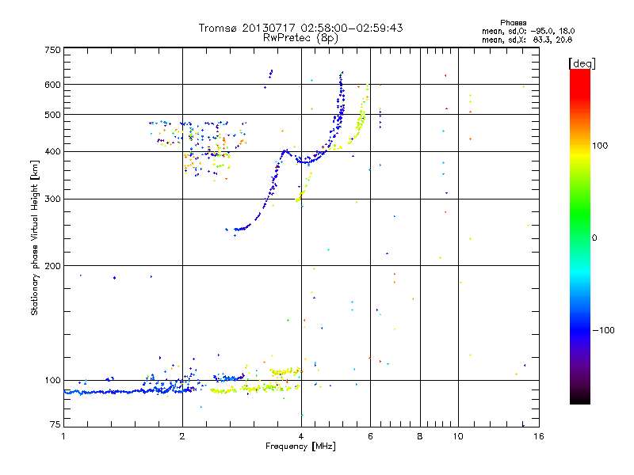
Task: Click the y-axis tick label "300"
Action: (x=53, y=199)
